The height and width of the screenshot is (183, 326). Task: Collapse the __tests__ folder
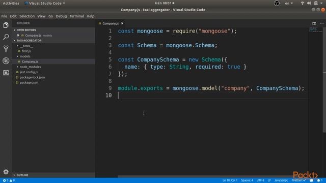[x=26, y=46]
